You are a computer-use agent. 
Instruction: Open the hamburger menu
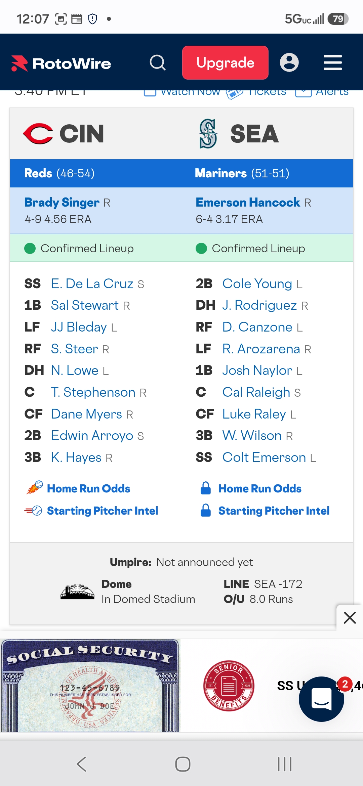pos(333,63)
